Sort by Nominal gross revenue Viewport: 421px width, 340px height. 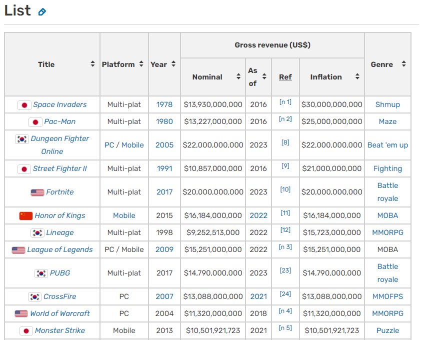pyautogui.click(x=238, y=77)
